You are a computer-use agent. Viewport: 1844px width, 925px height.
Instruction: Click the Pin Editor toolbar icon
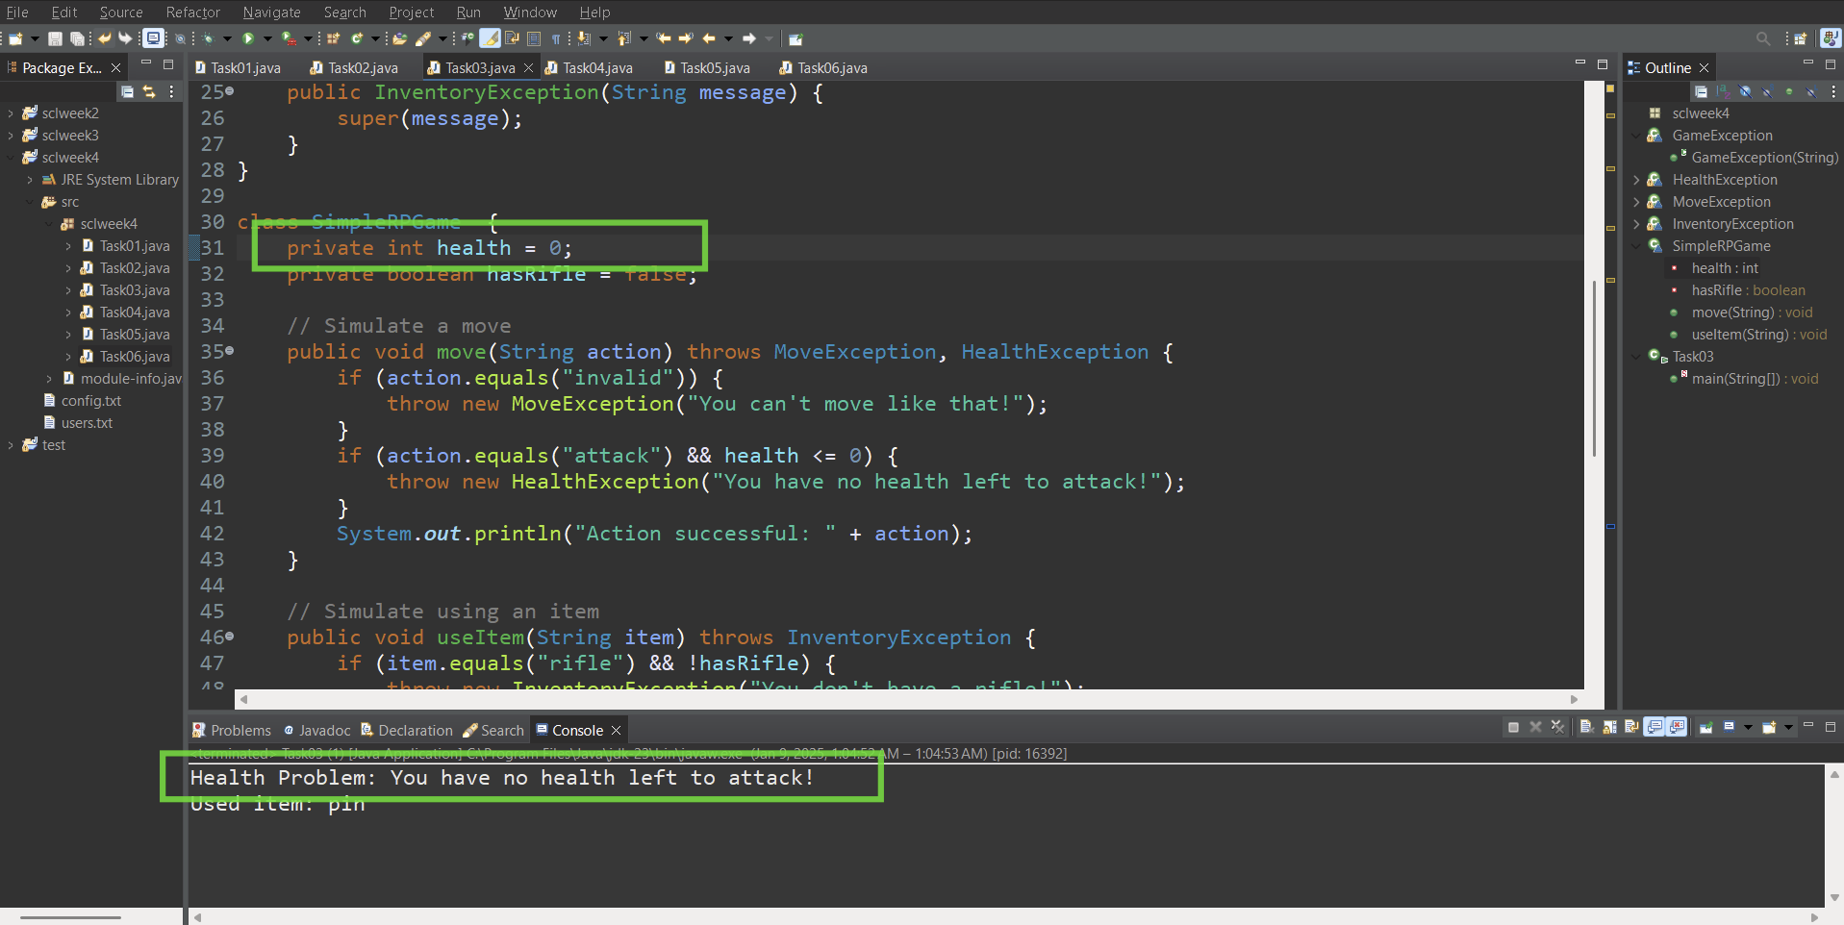pyautogui.click(x=796, y=38)
